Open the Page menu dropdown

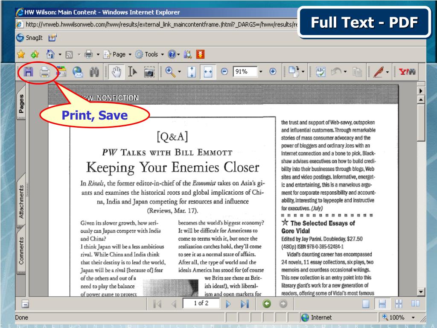coord(117,54)
